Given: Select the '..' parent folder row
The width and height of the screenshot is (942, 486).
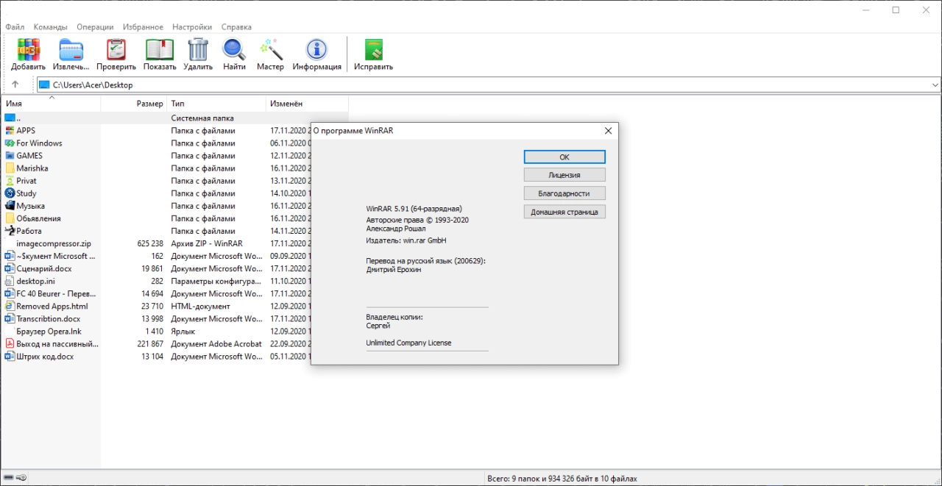Looking at the screenshot, I should click(x=175, y=118).
